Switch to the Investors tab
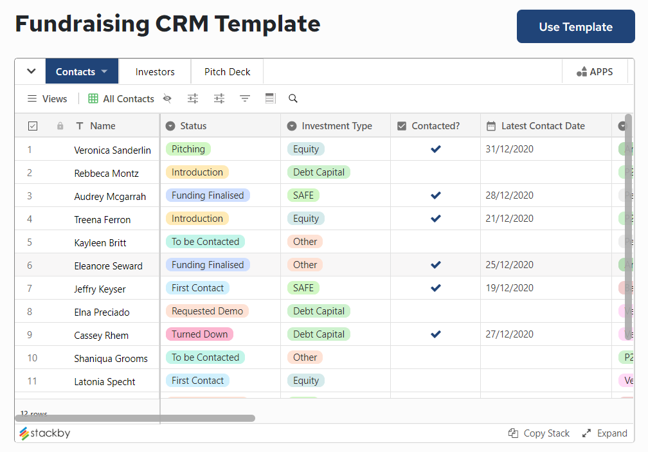648x452 pixels. coord(154,71)
